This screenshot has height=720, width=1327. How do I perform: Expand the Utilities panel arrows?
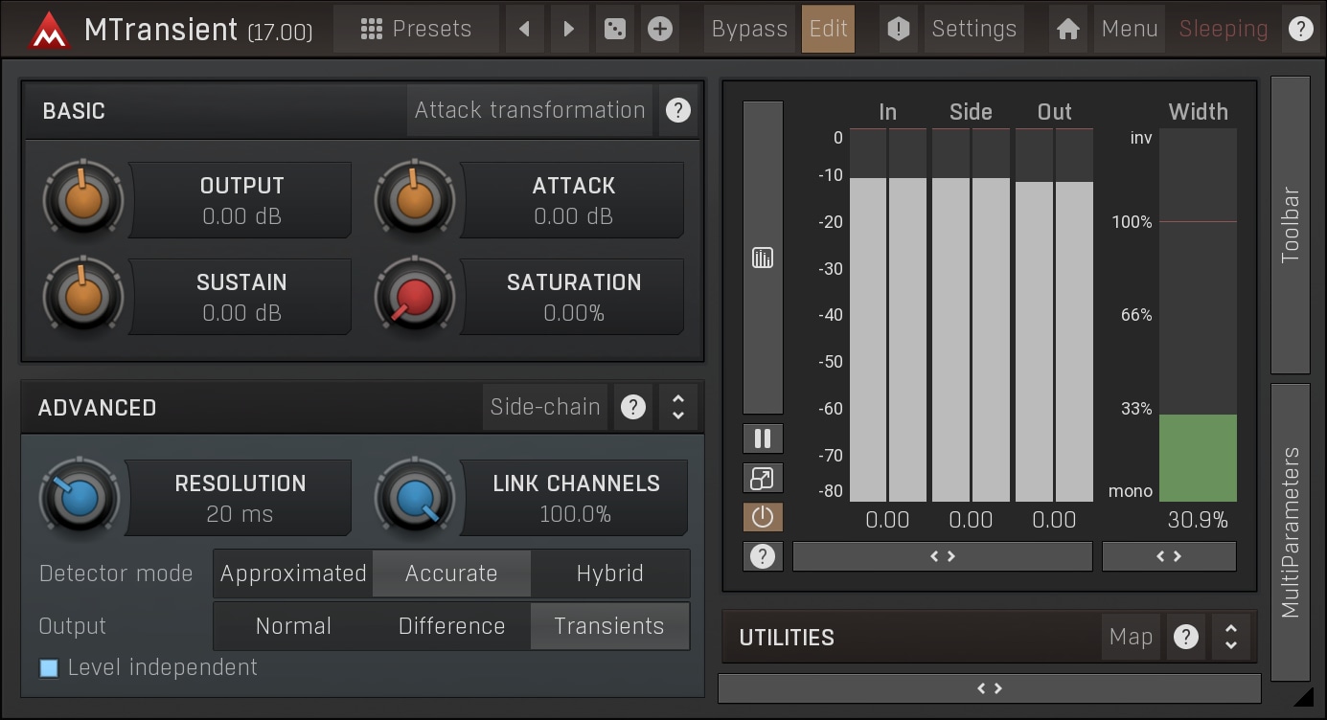pos(1231,637)
